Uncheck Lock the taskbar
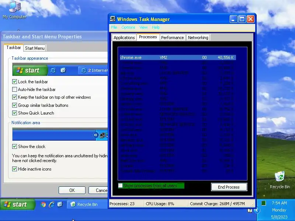Screen dimensions: 295x221 pos(14,81)
